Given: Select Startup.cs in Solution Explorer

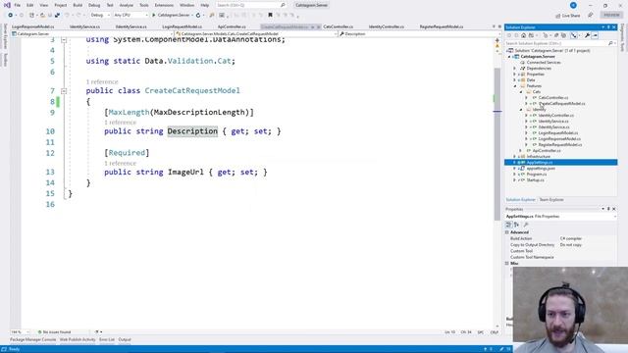Looking at the screenshot, I should point(535,180).
